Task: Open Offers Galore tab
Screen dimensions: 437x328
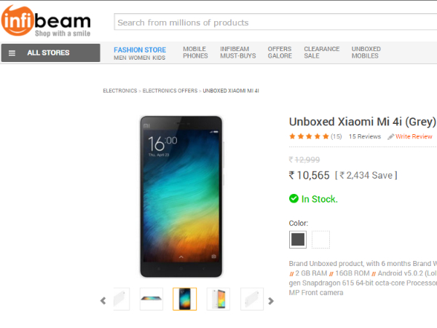Action: 280,52
